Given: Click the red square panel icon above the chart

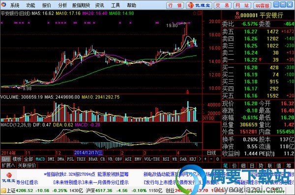Looking at the screenshot, I should (x=200, y=13).
